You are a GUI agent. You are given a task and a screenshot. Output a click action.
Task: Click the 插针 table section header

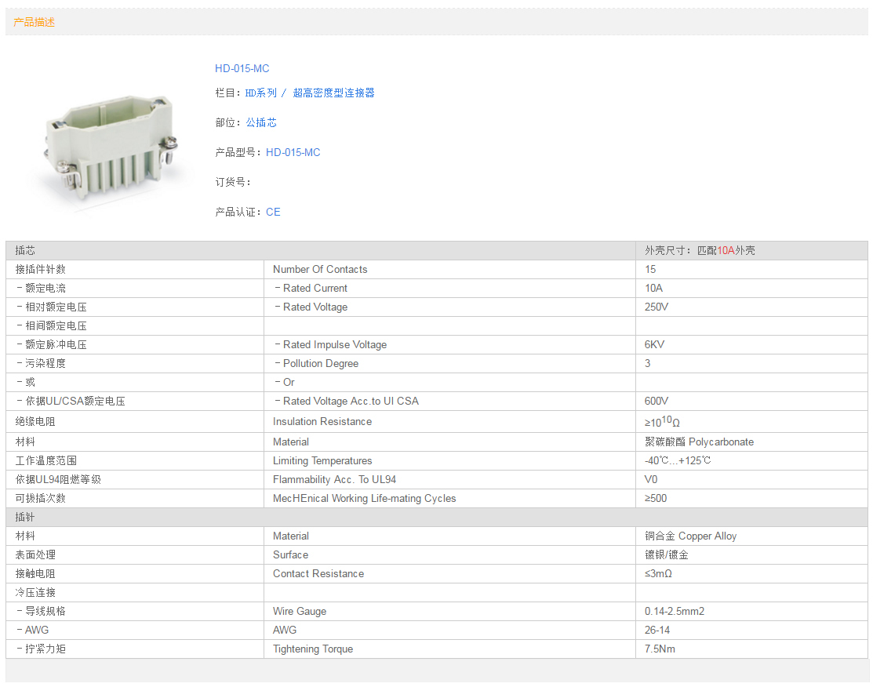pos(25,517)
